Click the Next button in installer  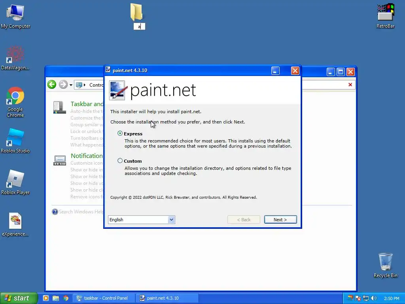(280, 220)
